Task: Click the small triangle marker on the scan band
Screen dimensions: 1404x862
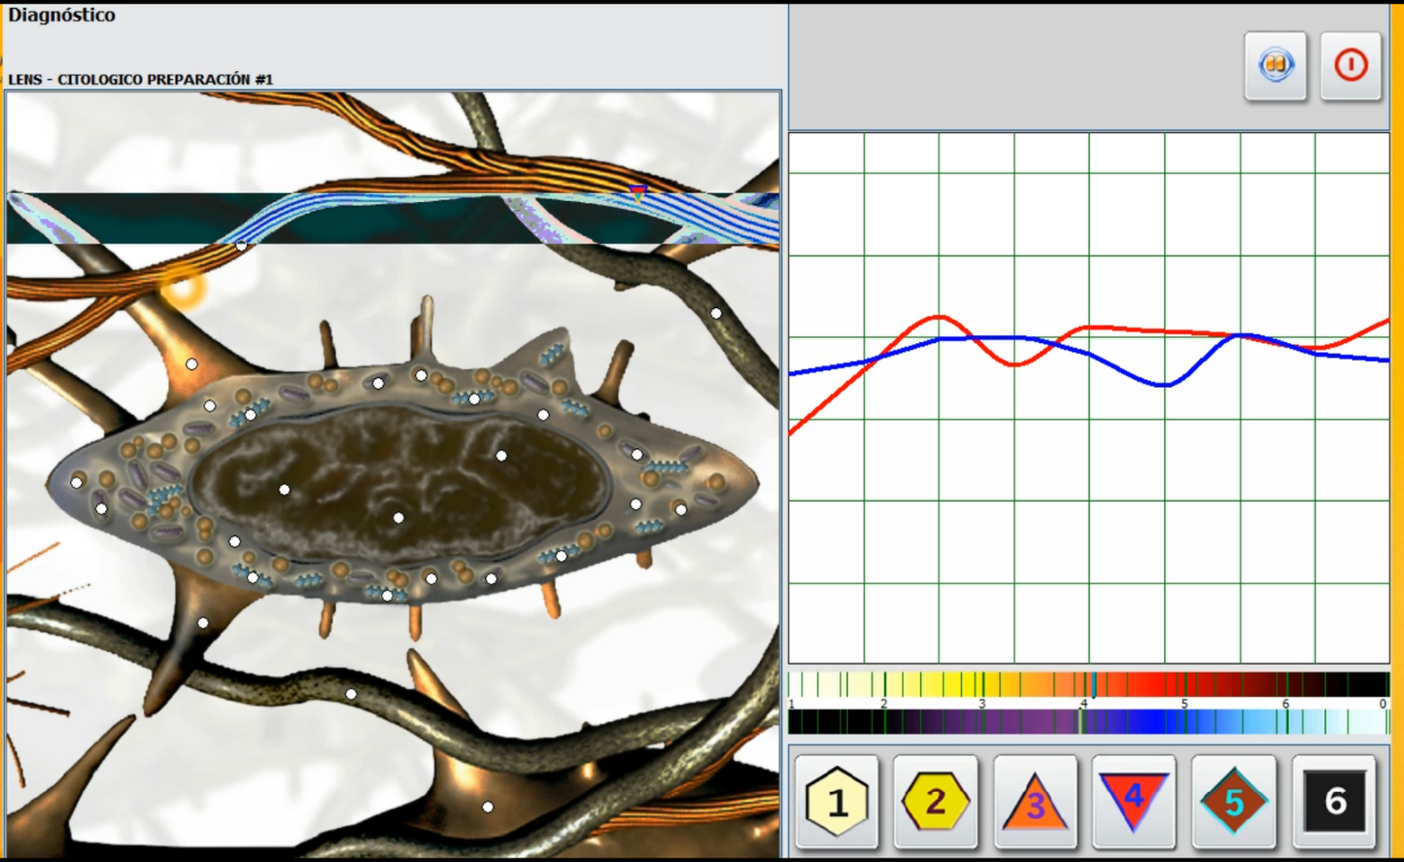Action: pyautogui.click(x=637, y=194)
